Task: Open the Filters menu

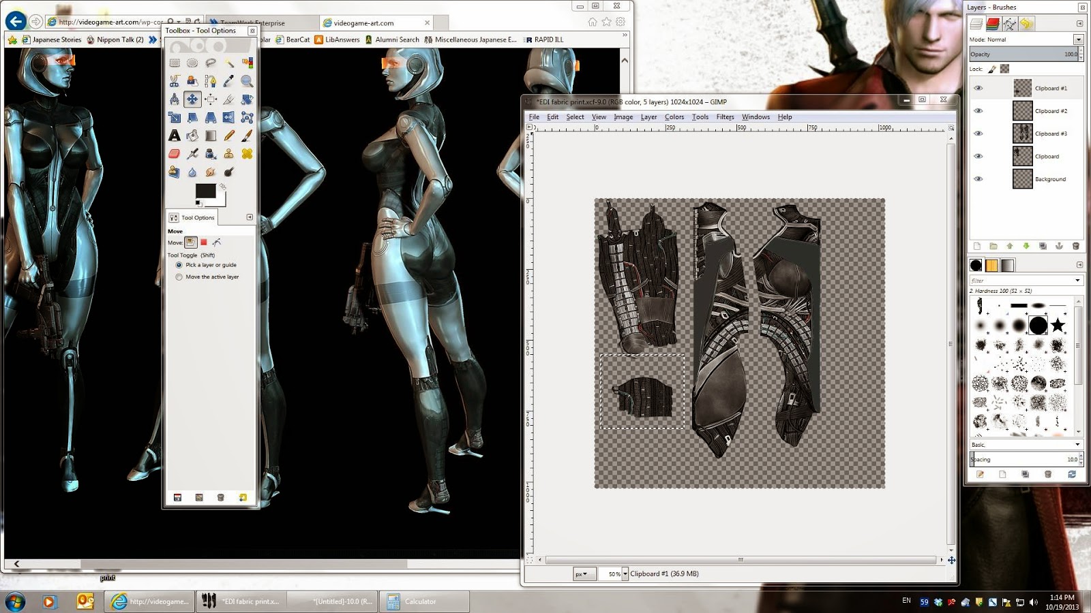Action: pyautogui.click(x=725, y=117)
